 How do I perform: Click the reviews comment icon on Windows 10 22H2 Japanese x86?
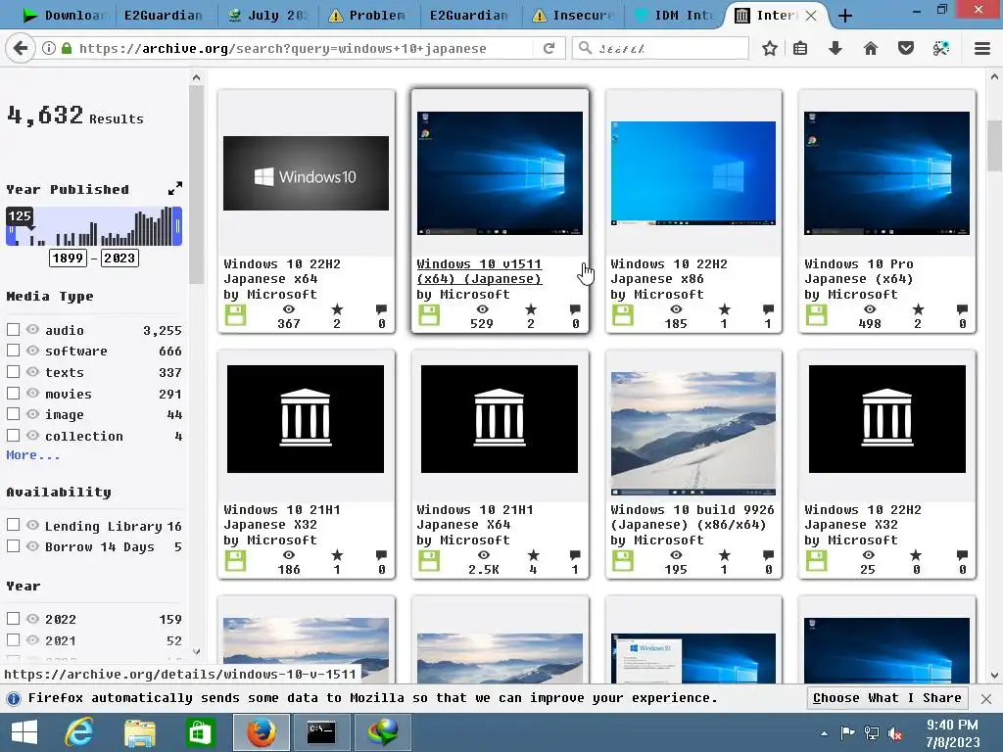(x=768, y=310)
